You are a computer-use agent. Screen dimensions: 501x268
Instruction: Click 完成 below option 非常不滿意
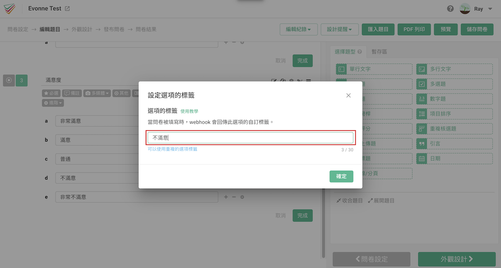click(303, 215)
